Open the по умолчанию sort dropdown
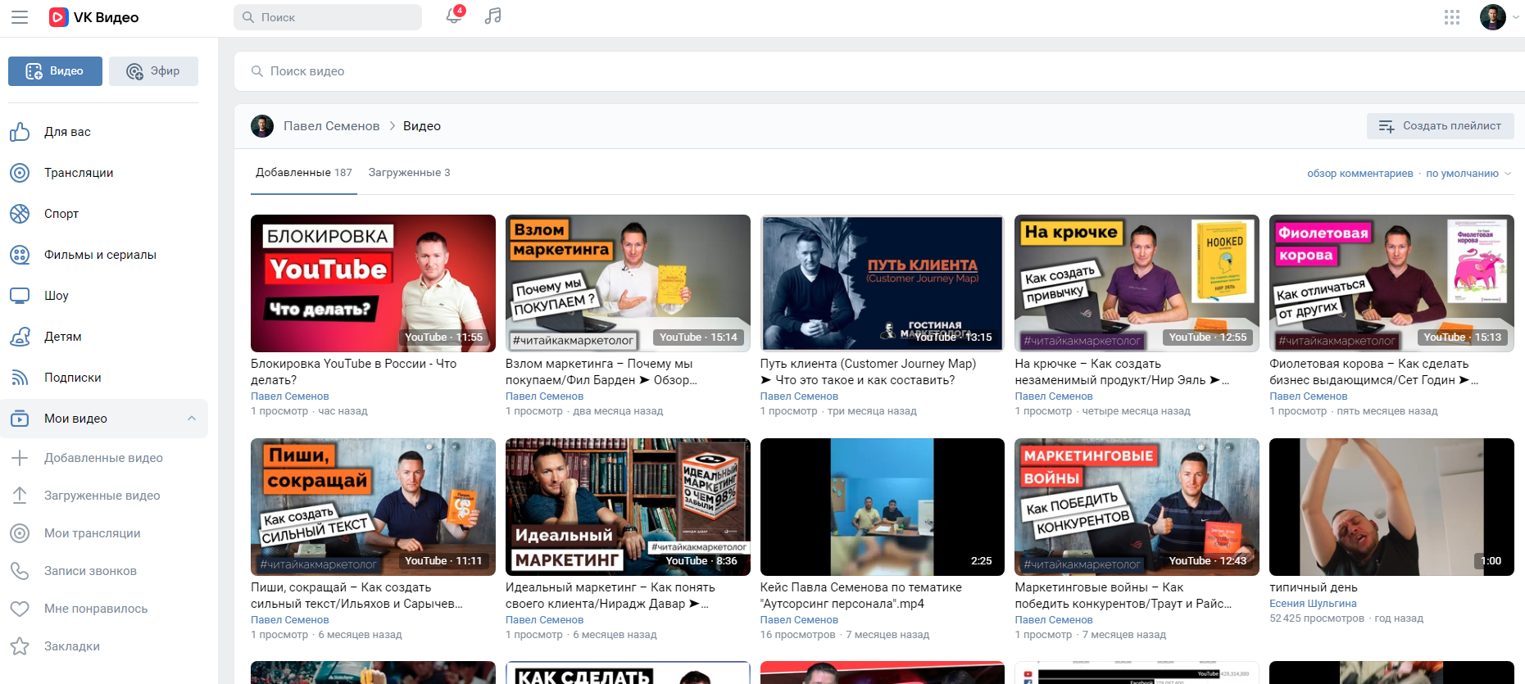 pyautogui.click(x=1468, y=174)
